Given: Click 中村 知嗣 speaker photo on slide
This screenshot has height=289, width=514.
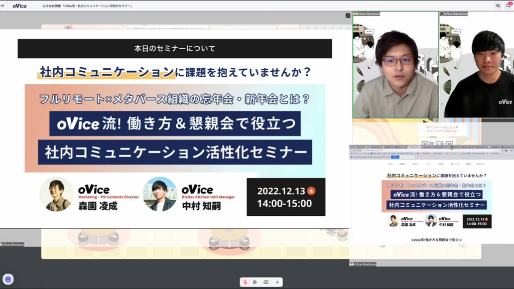Looking at the screenshot, I should click(x=160, y=195).
